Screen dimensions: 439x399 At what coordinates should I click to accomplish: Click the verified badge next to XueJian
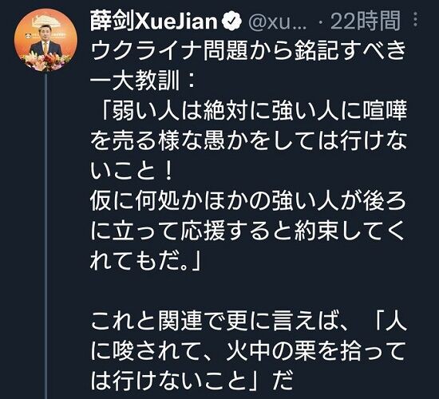pyautogui.click(x=232, y=22)
